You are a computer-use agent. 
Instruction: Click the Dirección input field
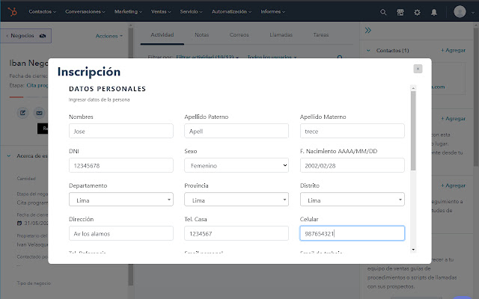pyautogui.click(x=121, y=233)
